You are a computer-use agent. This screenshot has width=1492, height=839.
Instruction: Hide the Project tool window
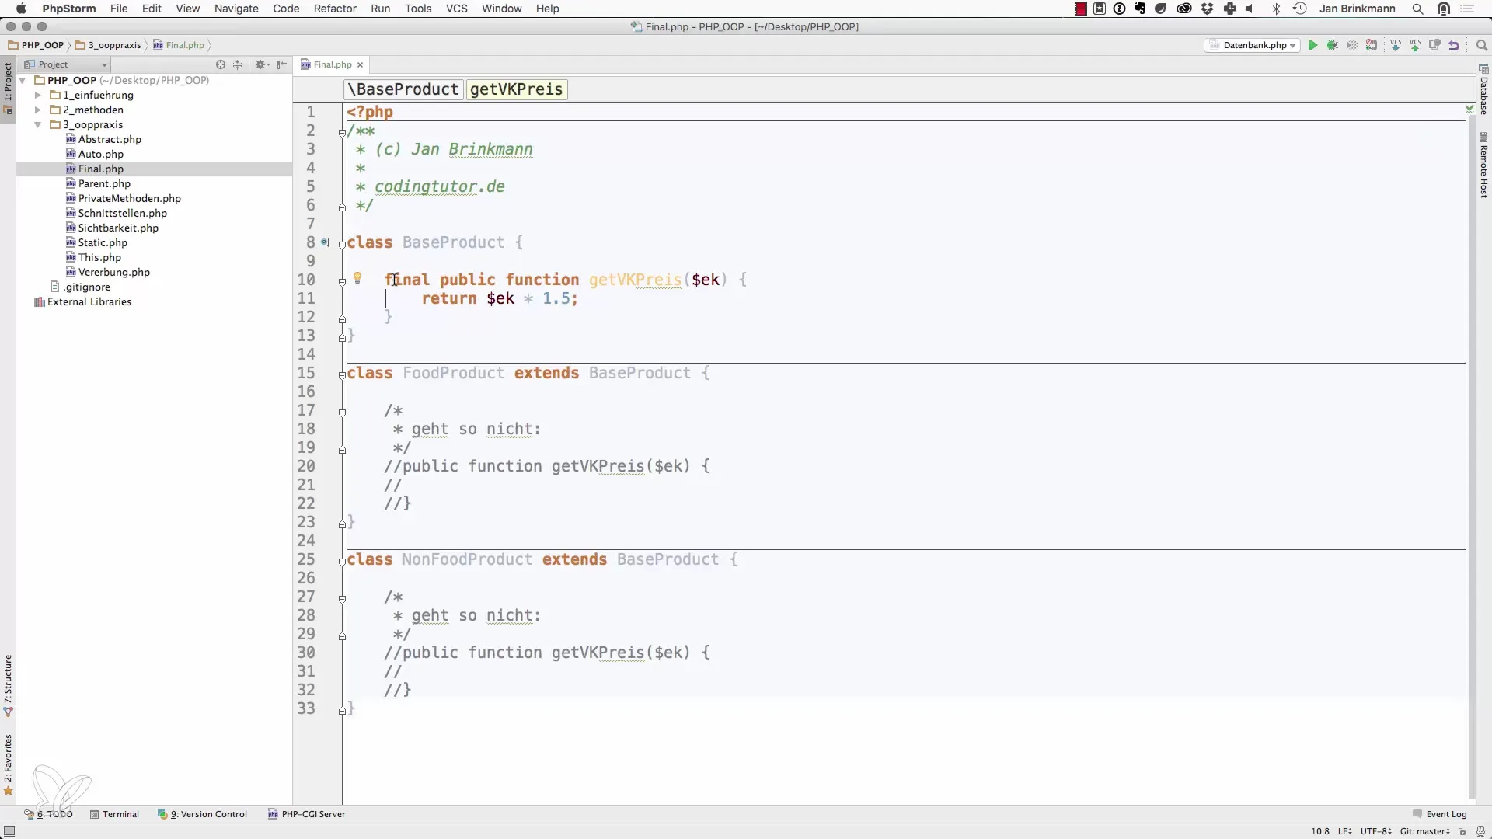coord(282,64)
